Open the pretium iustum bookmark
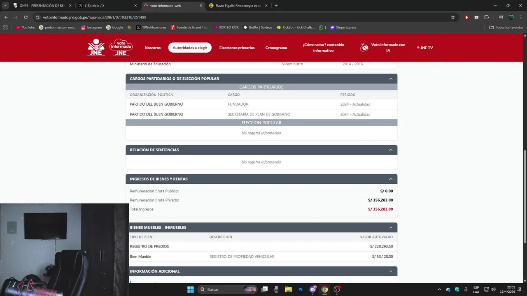The width and height of the screenshot is (527, 296). (x=58, y=27)
